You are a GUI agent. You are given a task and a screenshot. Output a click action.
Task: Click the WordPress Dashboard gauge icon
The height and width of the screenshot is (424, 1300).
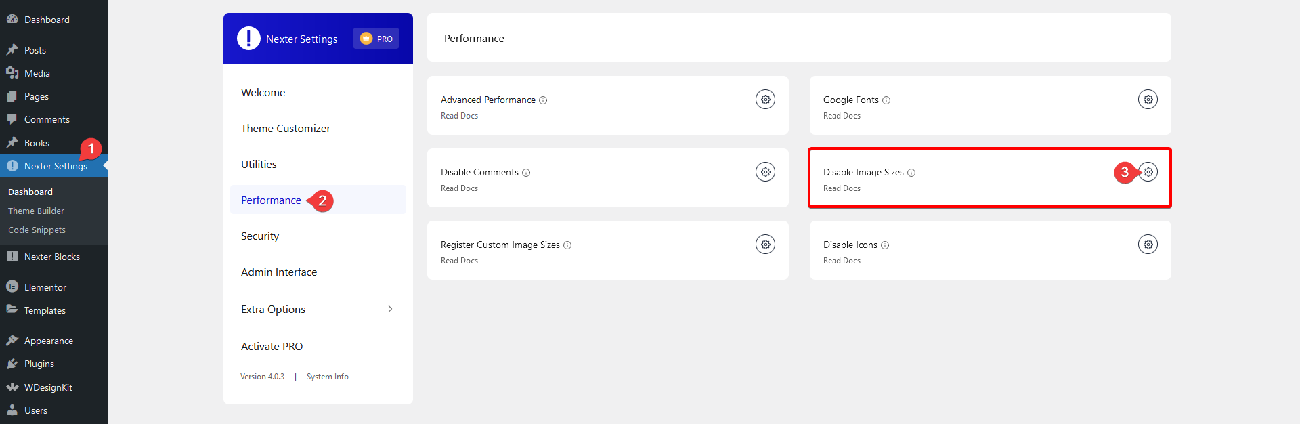(12, 19)
